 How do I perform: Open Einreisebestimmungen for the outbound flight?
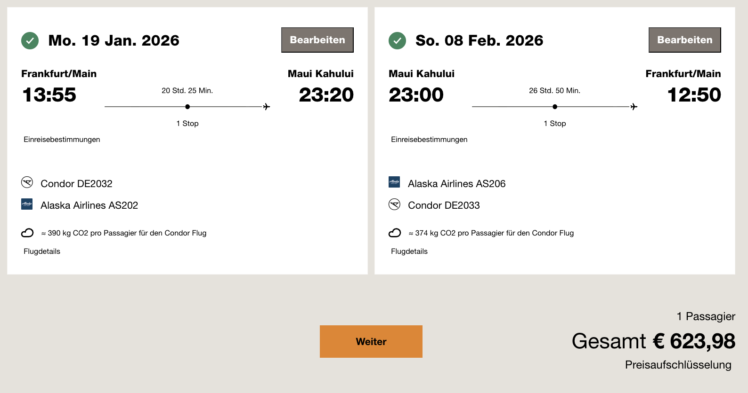(x=62, y=140)
